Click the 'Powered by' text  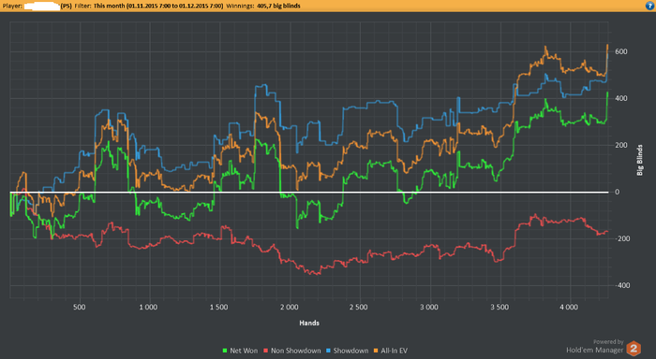click(x=608, y=342)
